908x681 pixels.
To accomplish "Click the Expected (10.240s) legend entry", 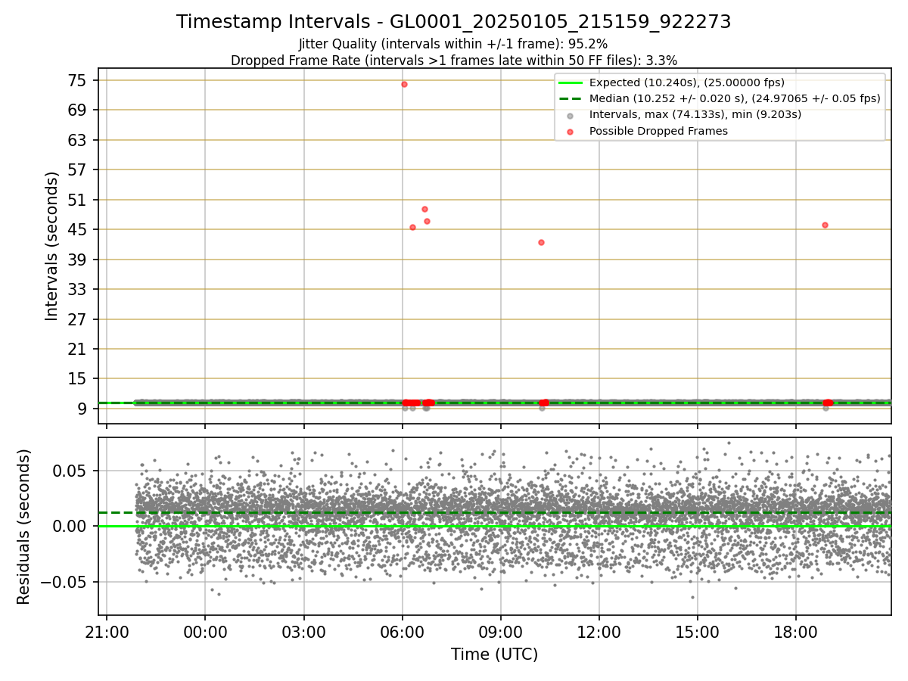I will coord(687,82).
